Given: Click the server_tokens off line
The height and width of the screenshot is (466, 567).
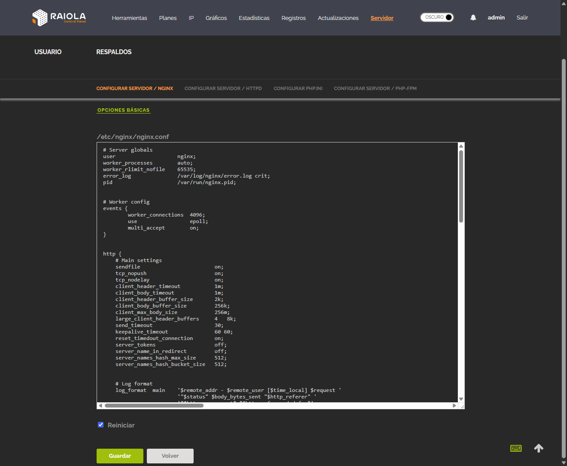Looking at the screenshot, I should coord(171,345).
